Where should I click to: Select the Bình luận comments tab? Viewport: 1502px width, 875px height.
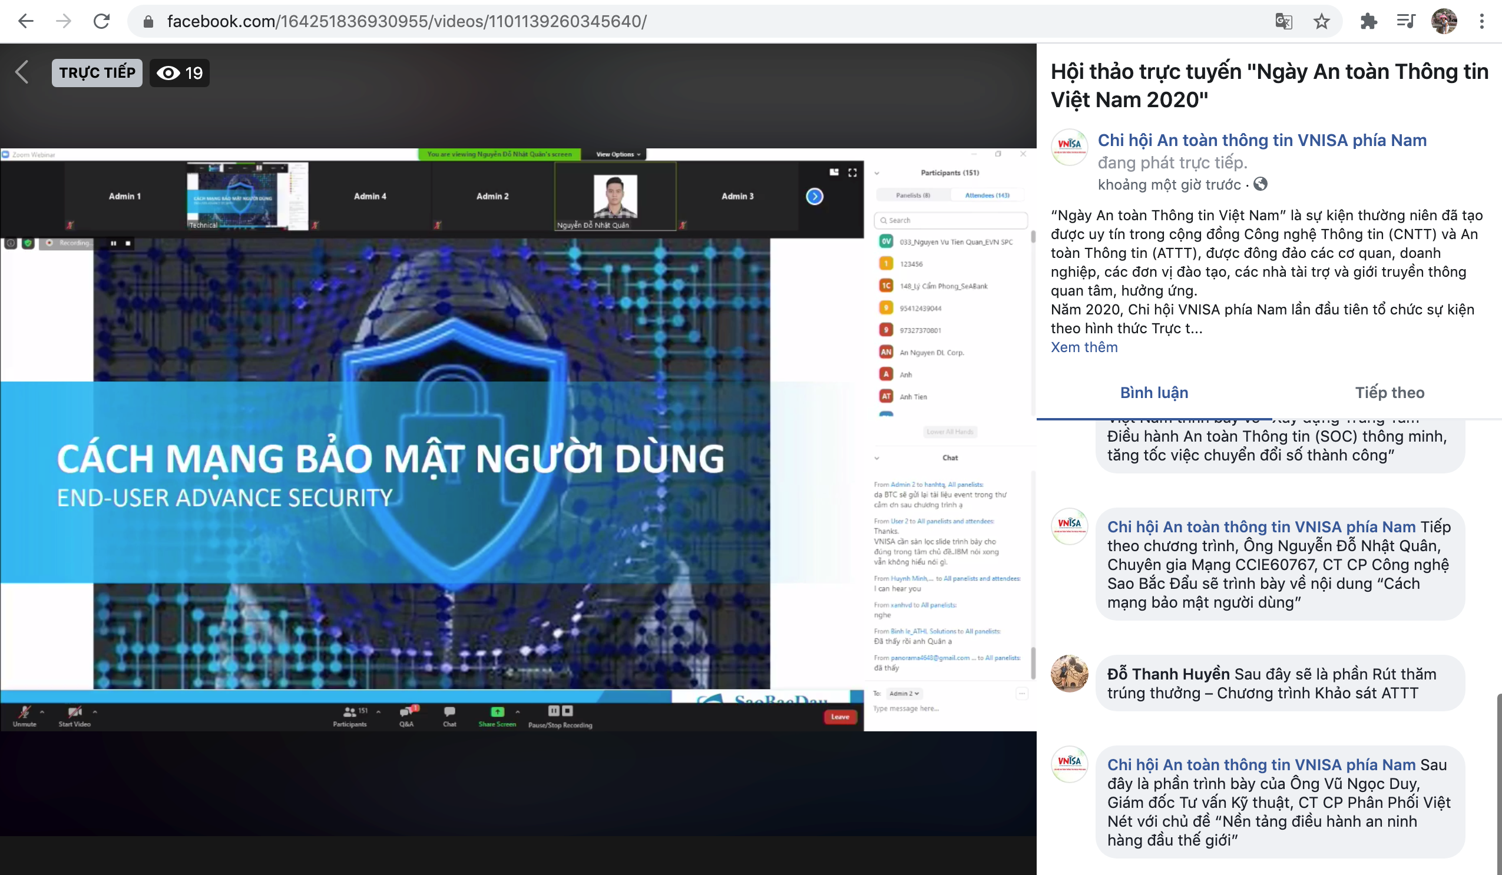click(1153, 393)
